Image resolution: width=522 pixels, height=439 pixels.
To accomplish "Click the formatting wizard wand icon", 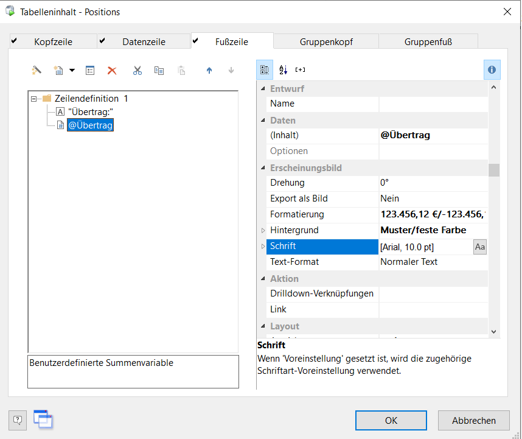I will coord(37,70).
